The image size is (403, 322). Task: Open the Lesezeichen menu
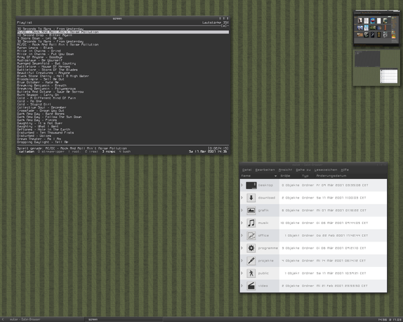tap(326, 170)
